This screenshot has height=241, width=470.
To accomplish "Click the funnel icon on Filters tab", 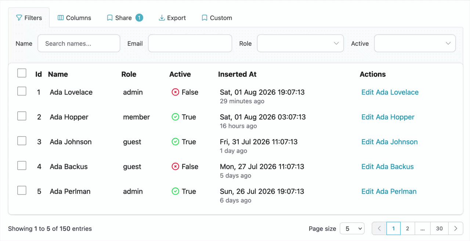I will tap(19, 18).
